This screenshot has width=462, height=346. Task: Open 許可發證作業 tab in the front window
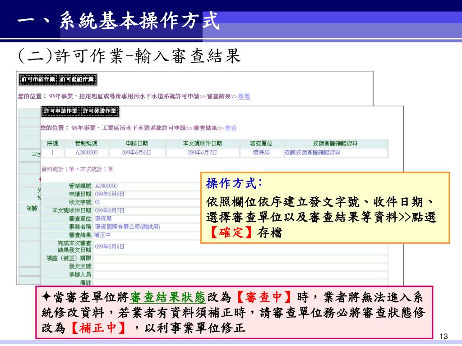99,111
